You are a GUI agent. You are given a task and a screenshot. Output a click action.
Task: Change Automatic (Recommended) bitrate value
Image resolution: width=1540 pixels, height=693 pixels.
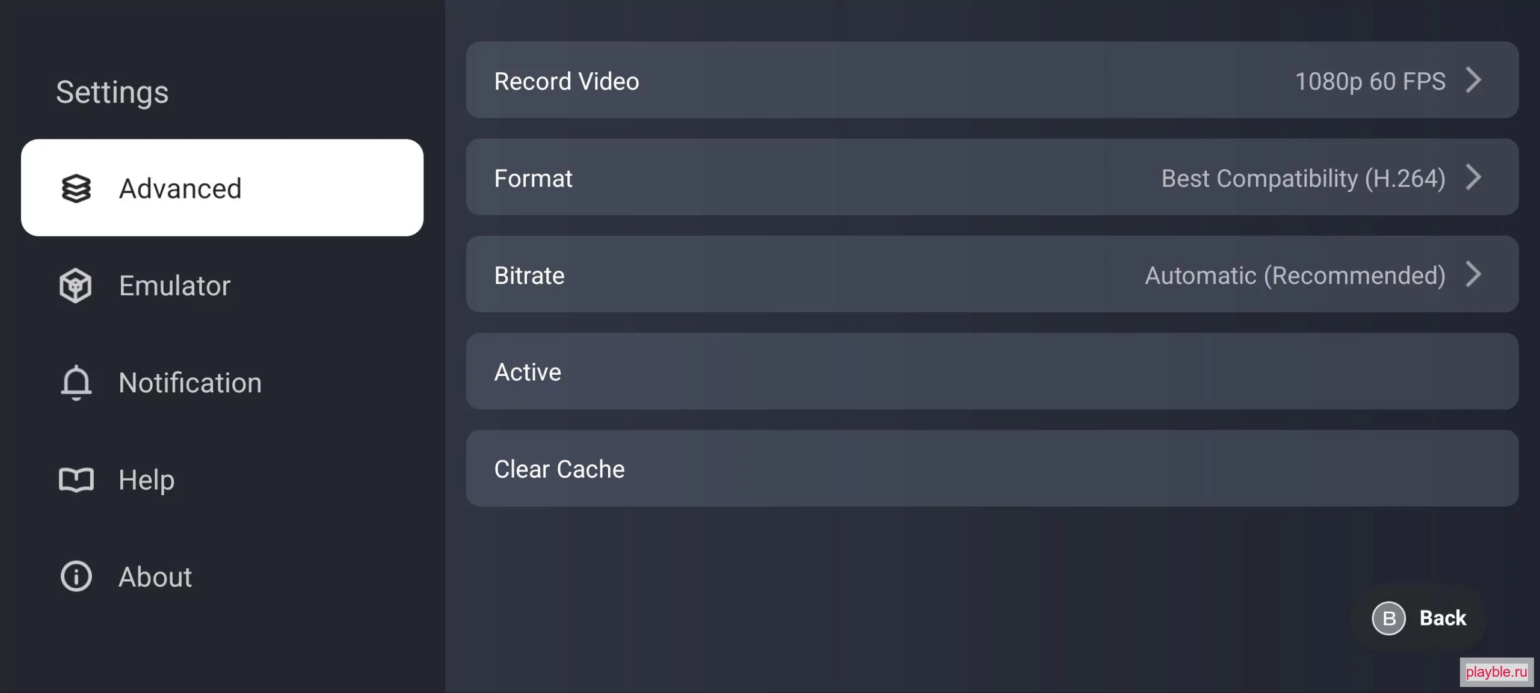1295,276
